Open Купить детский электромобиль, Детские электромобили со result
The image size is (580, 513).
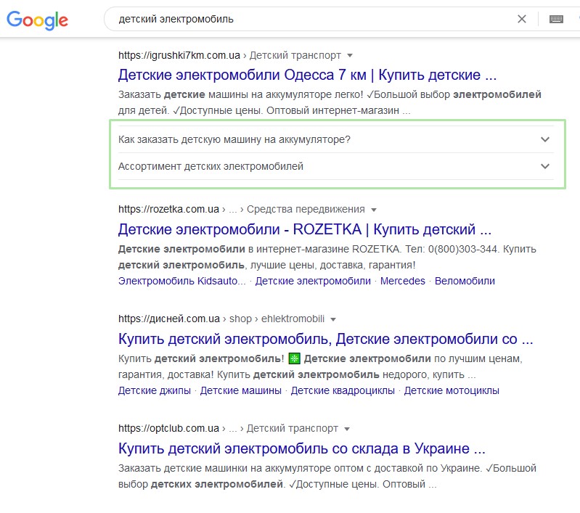325,339
